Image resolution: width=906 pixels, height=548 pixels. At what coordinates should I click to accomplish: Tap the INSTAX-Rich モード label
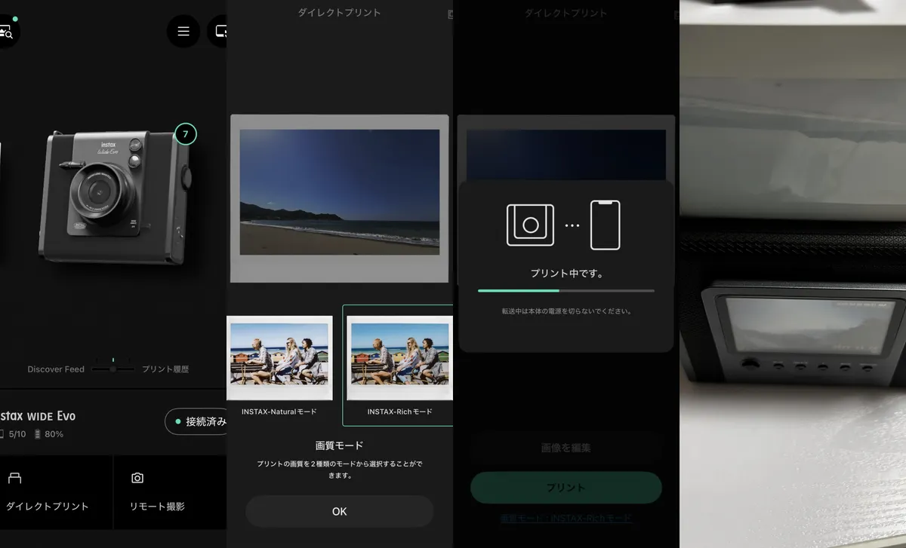click(400, 412)
